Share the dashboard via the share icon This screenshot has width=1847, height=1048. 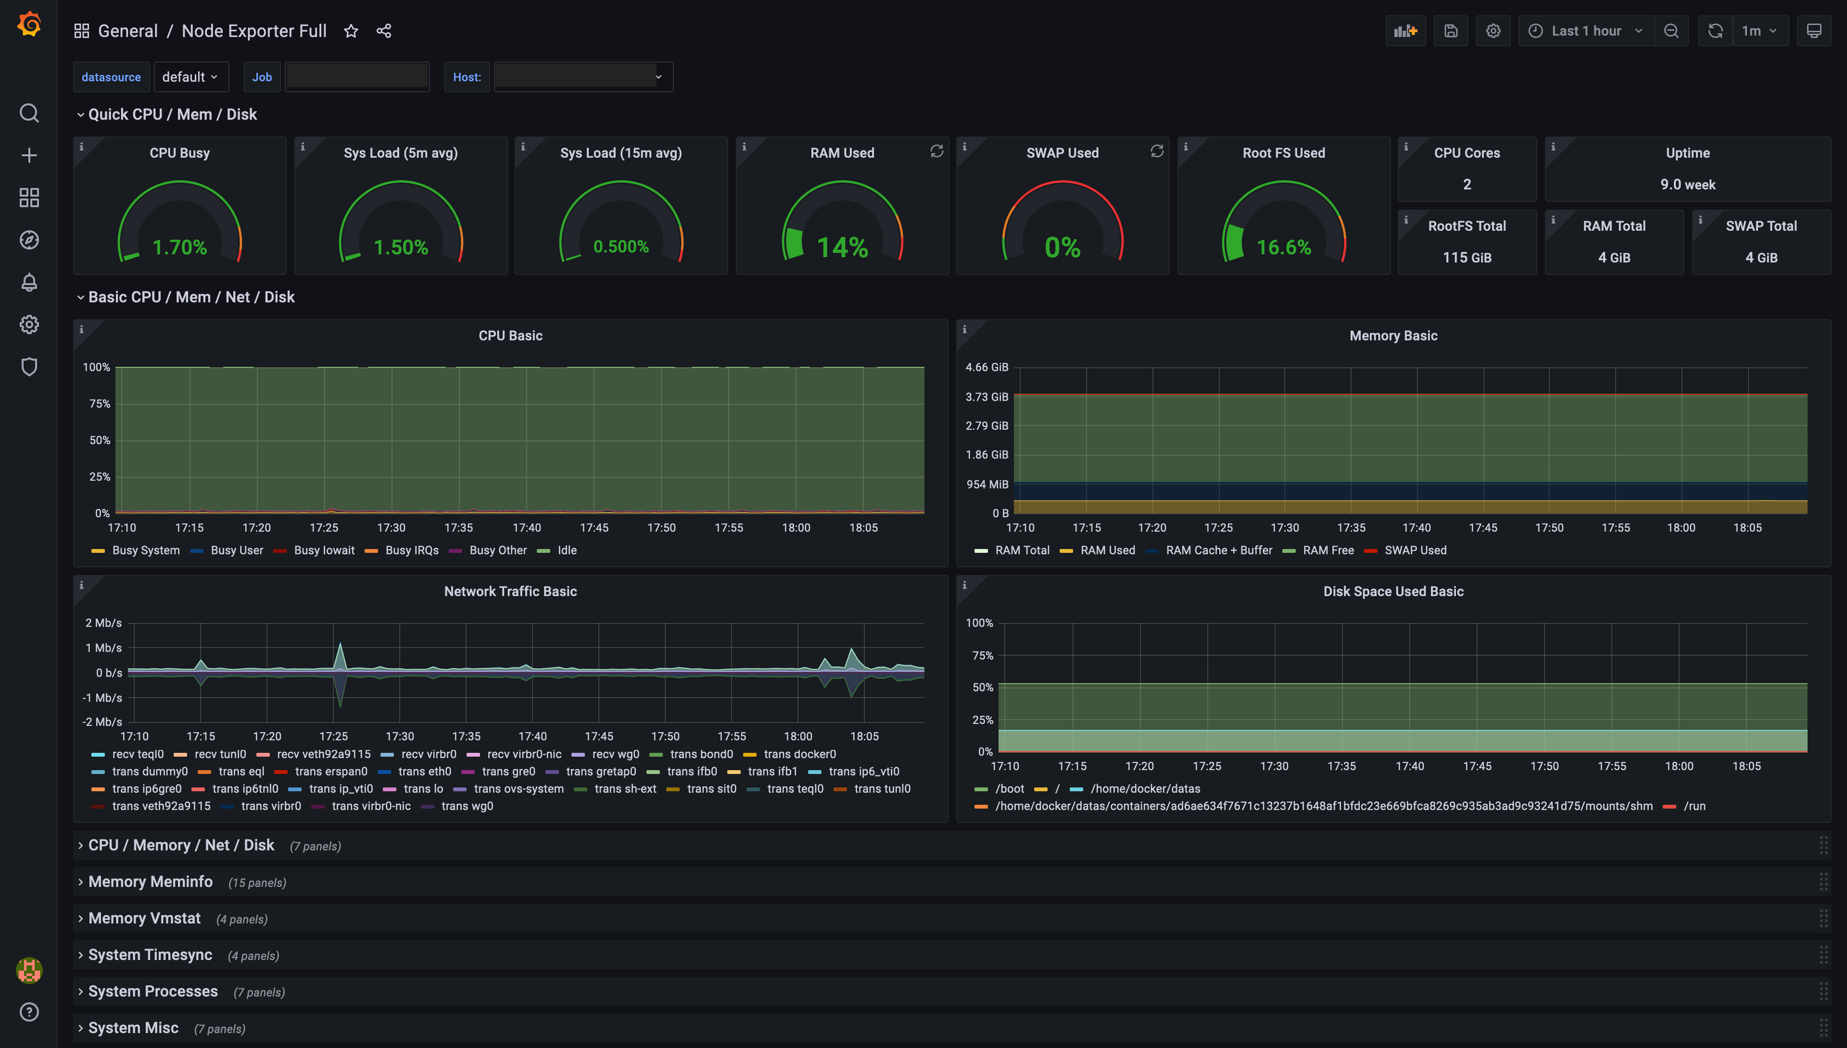(x=384, y=31)
